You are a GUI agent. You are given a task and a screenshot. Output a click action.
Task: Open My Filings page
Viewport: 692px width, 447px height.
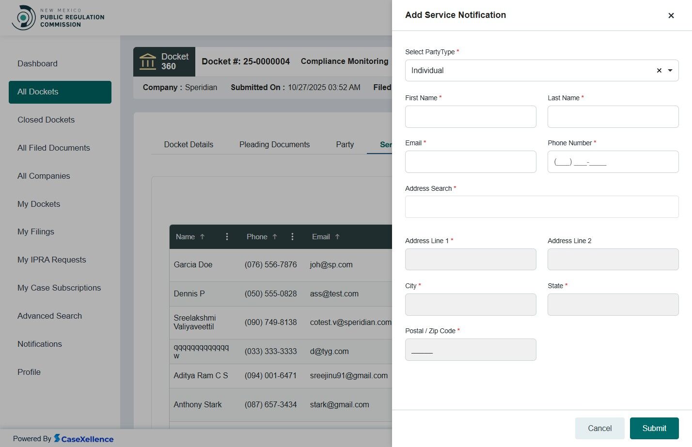(36, 231)
